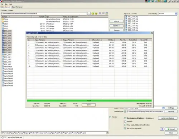Screen dimensions: 179x139
Task: Click the blank document icon in top-right tray
Action: (169, 1)
